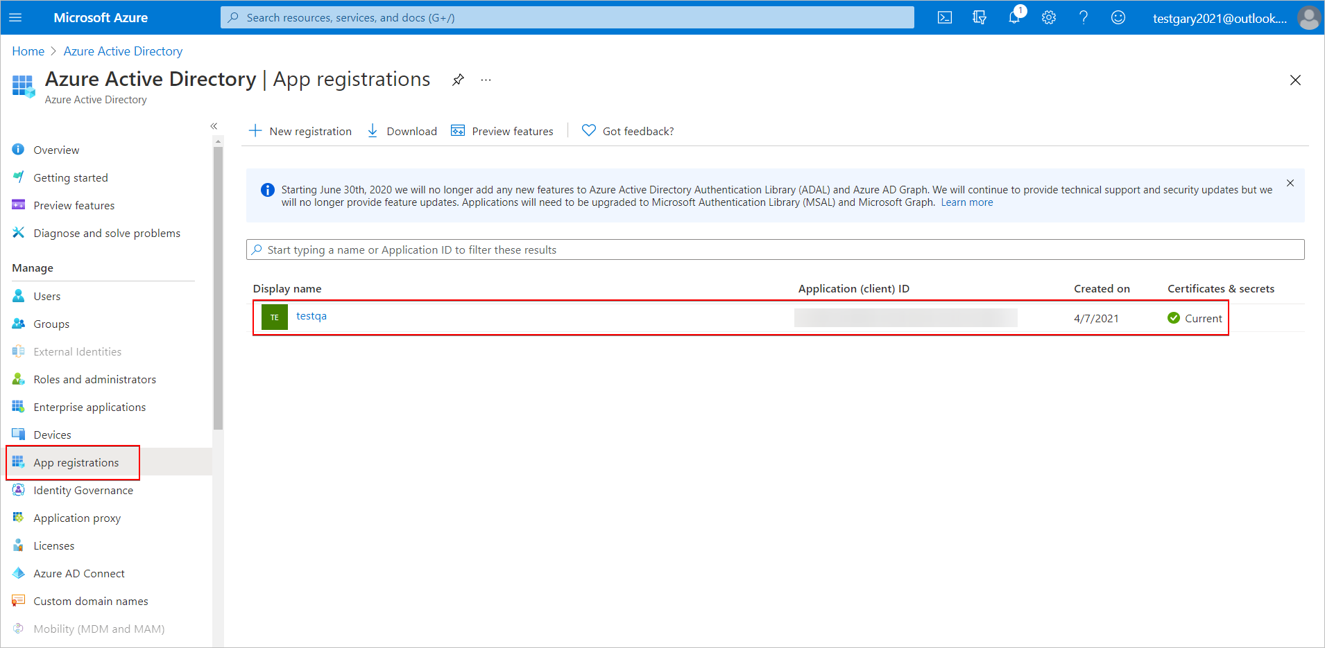Open Users in the Manage section

point(46,297)
